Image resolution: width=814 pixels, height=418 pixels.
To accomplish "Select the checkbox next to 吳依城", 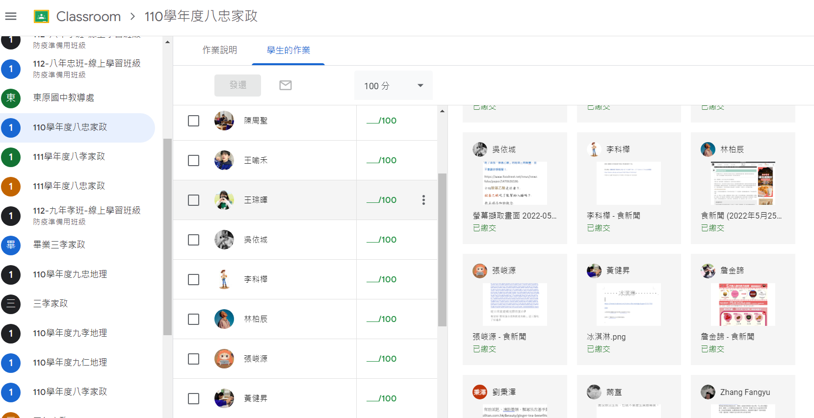I will (194, 240).
